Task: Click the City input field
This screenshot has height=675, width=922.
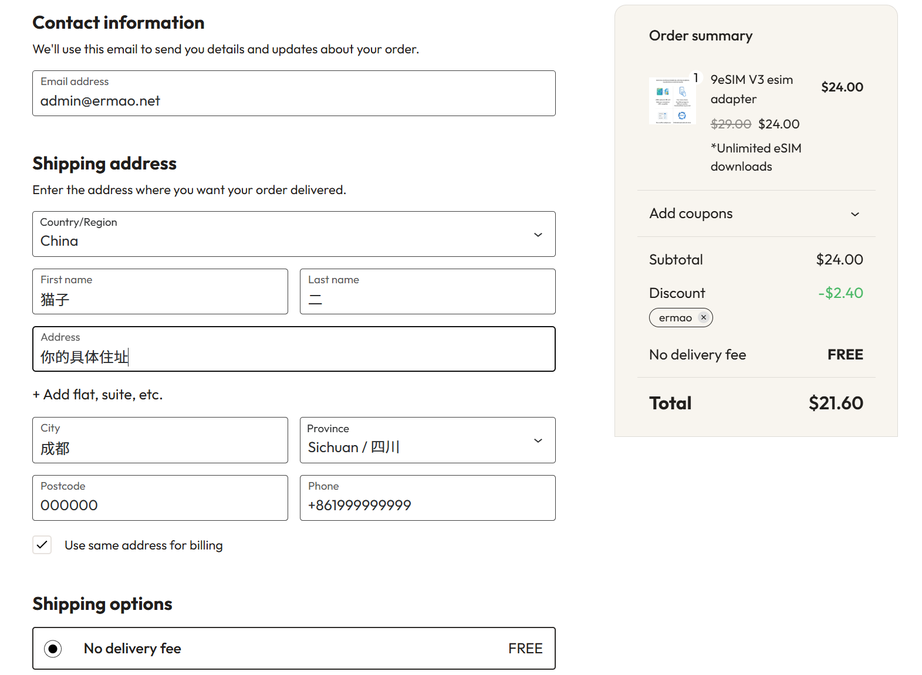Action: pyautogui.click(x=160, y=440)
